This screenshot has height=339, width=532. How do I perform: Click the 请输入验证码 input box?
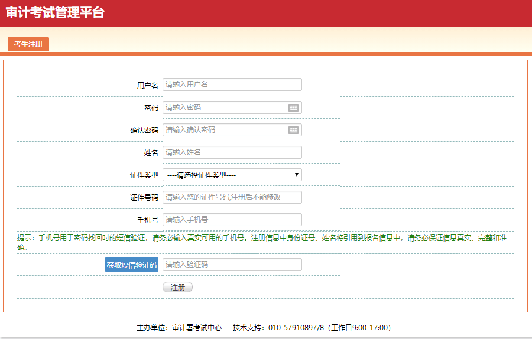click(232, 265)
